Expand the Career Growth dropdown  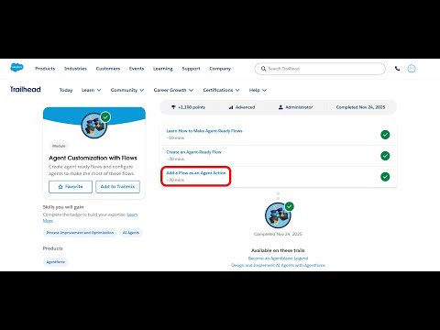173,90
